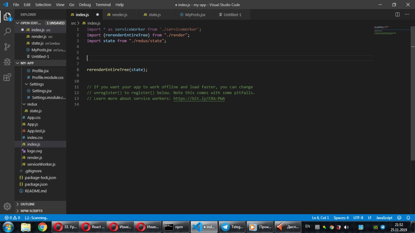Click the Manage gear icon

tap(7, 206)
